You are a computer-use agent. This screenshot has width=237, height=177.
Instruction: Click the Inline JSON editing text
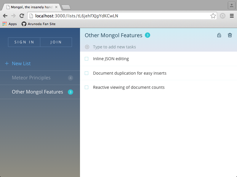(111, 59)
